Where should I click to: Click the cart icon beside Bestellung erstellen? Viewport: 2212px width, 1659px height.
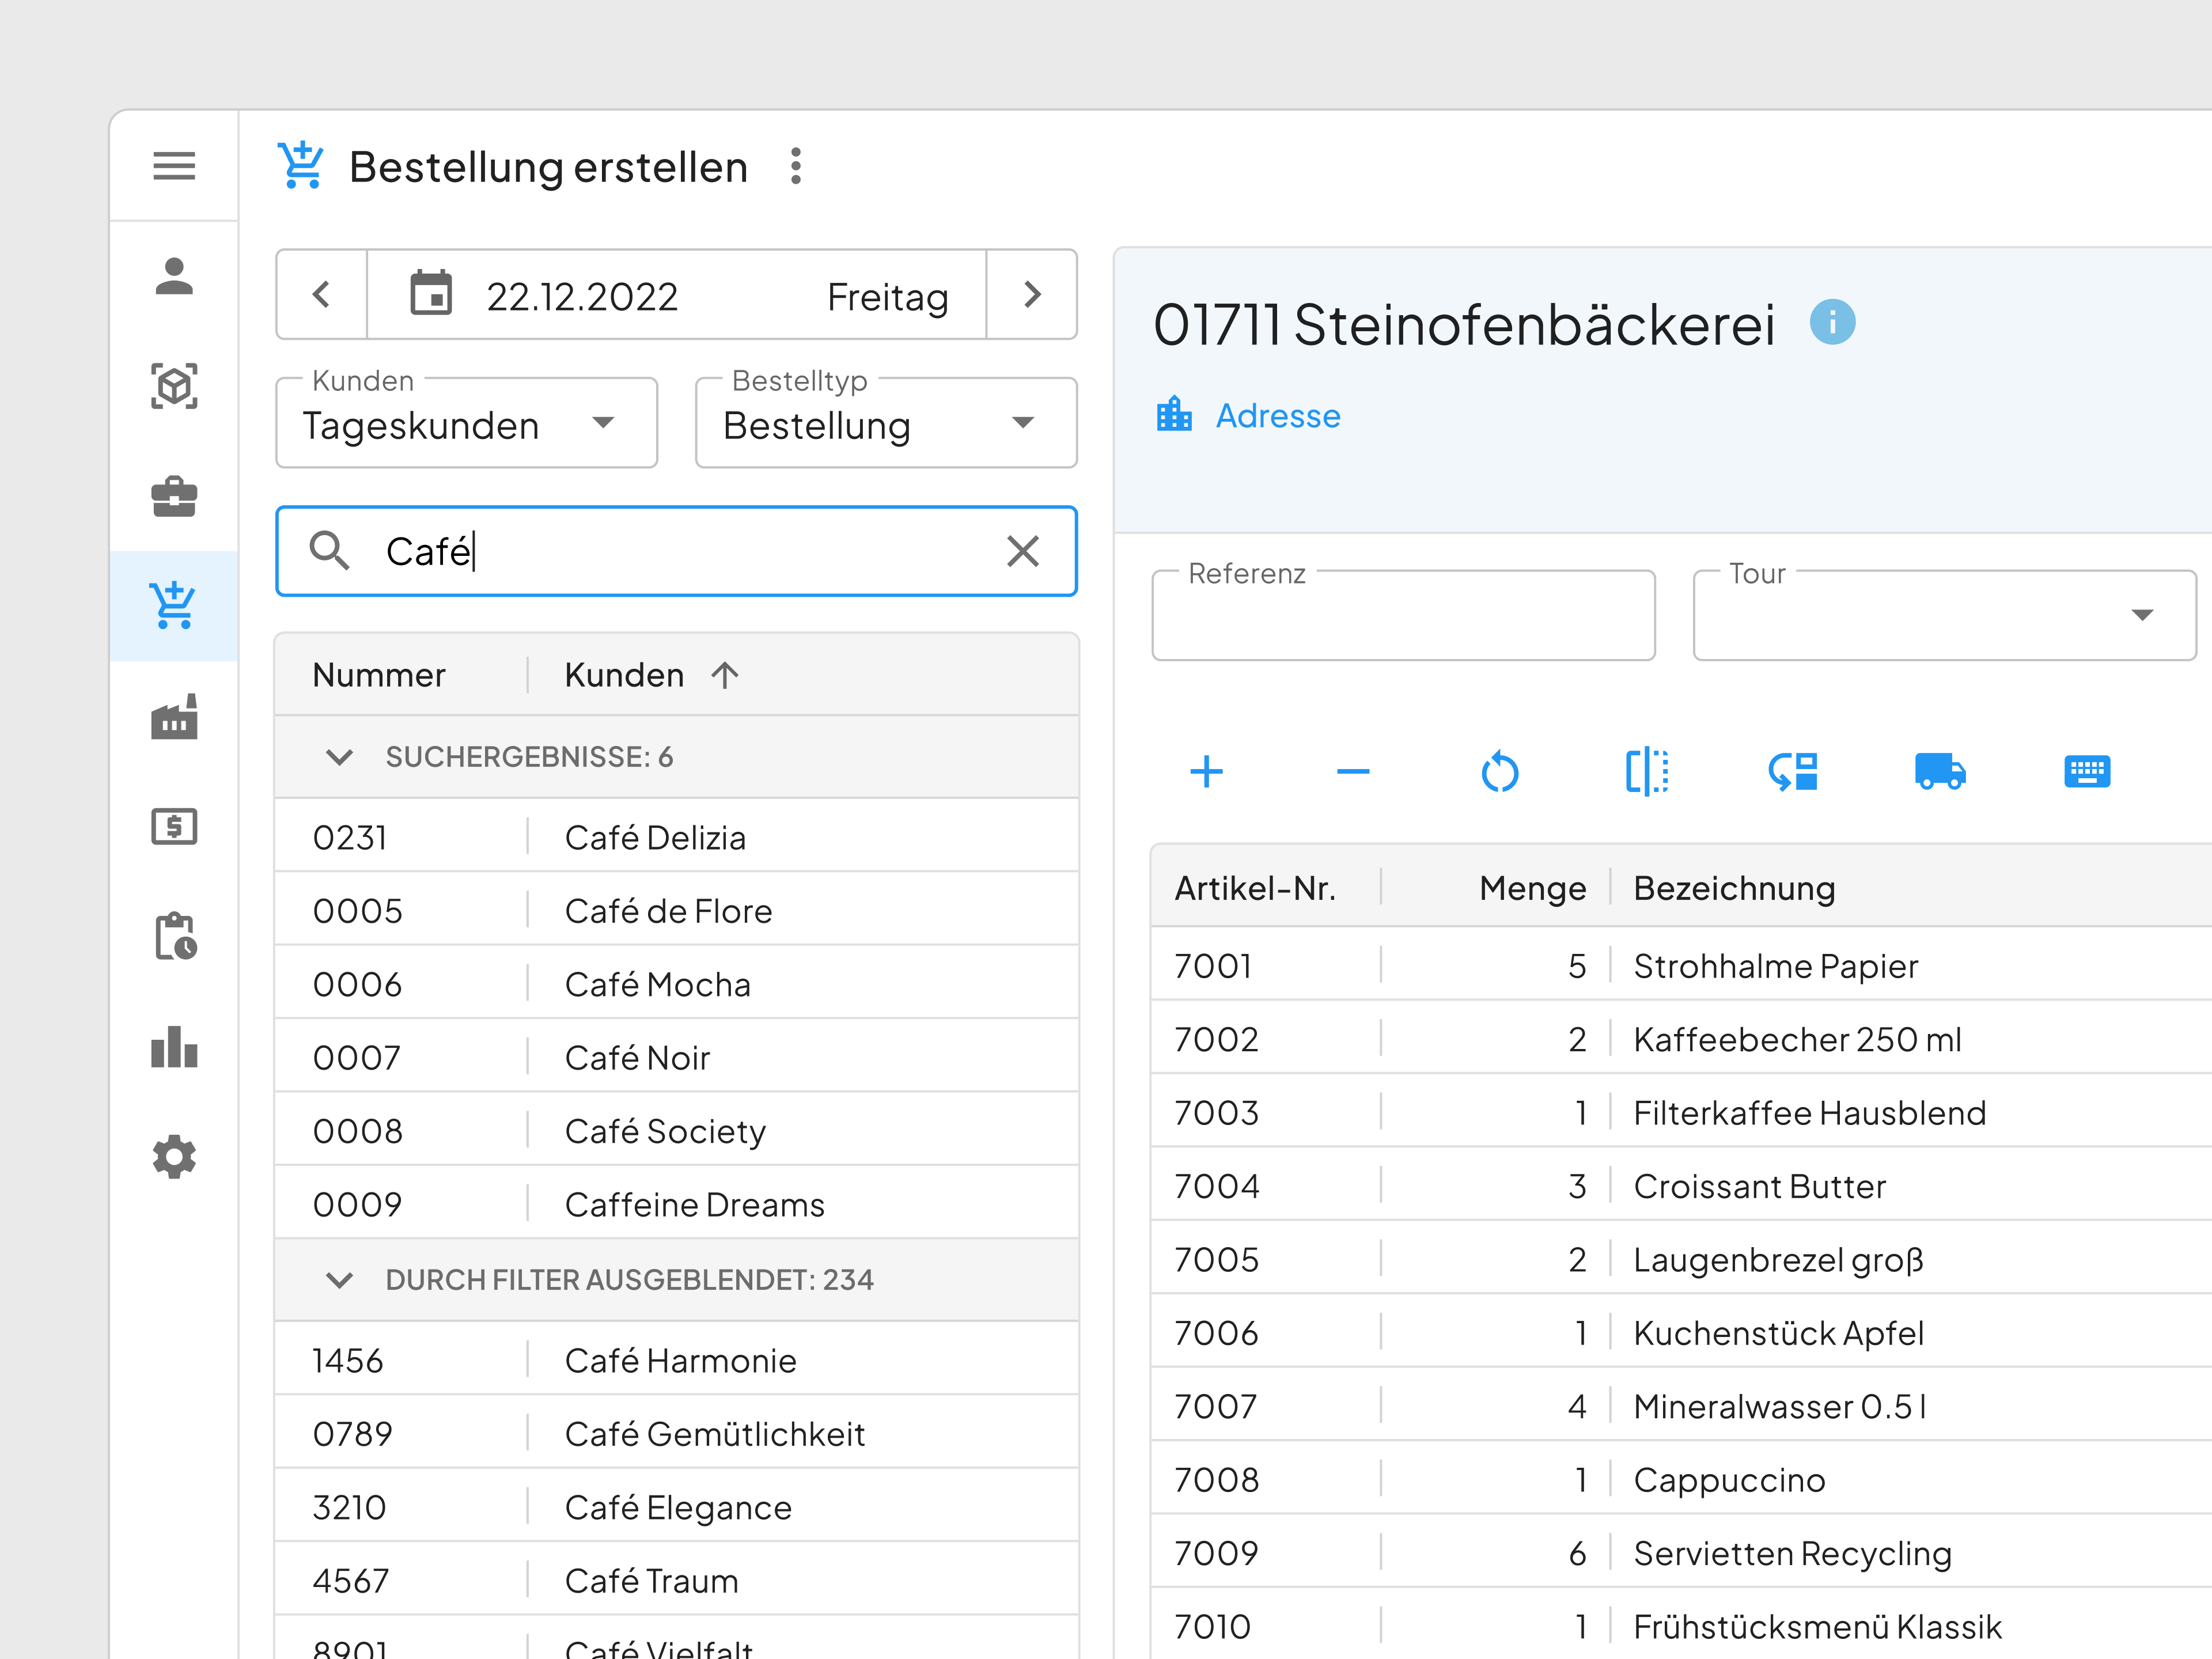(300, 166)
